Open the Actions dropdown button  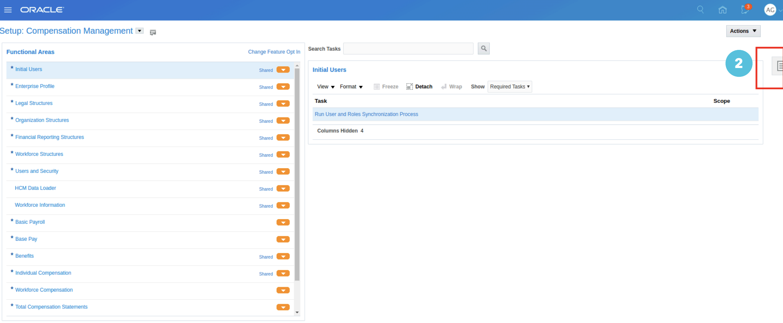(743, 31)
